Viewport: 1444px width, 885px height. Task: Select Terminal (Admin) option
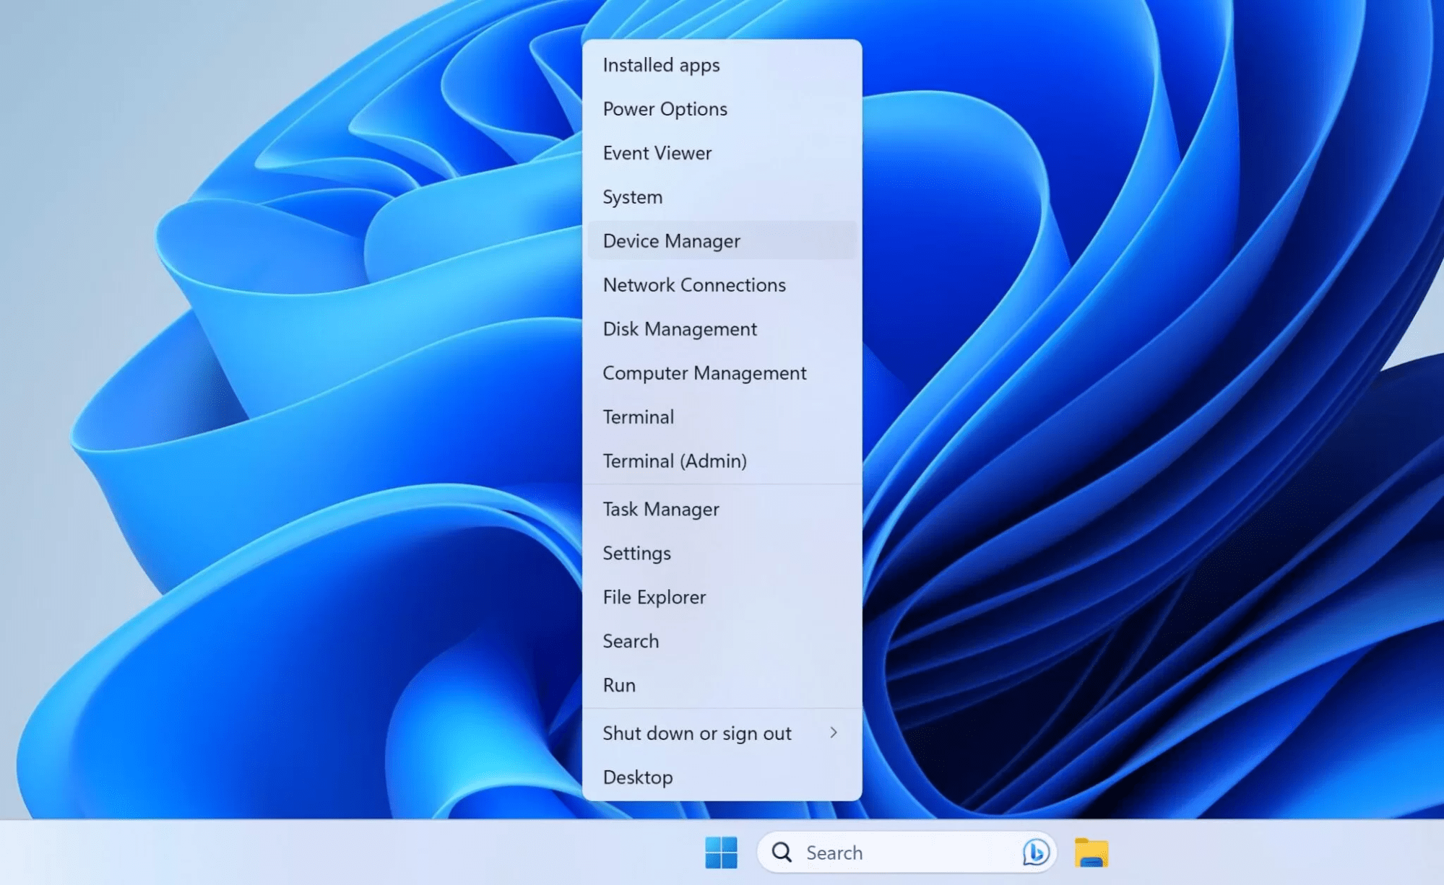pyautogui.click(x=675, y=460)
